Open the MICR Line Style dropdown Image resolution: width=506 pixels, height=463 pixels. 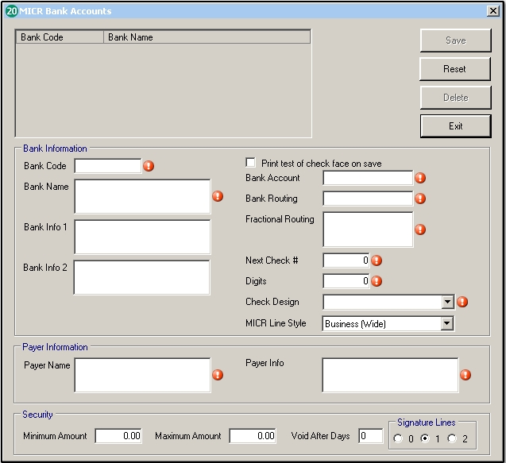[x=447, y=323]
